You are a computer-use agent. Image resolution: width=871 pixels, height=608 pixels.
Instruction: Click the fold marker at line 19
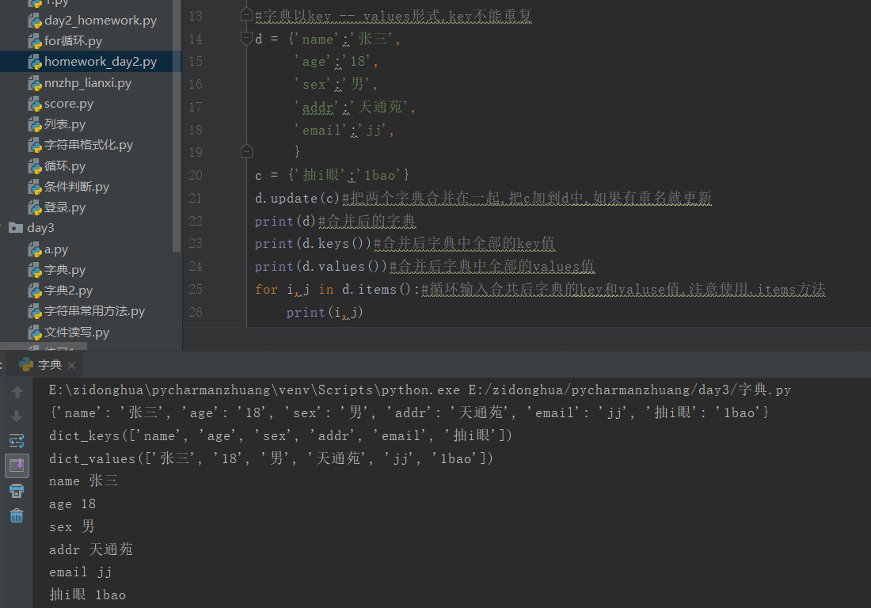coord(246,150)
